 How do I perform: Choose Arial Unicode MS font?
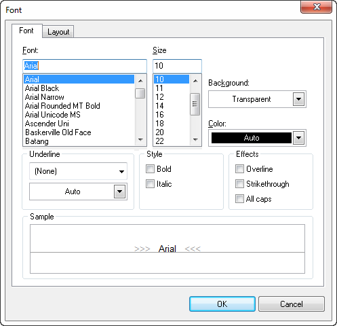tap(79, 115)
